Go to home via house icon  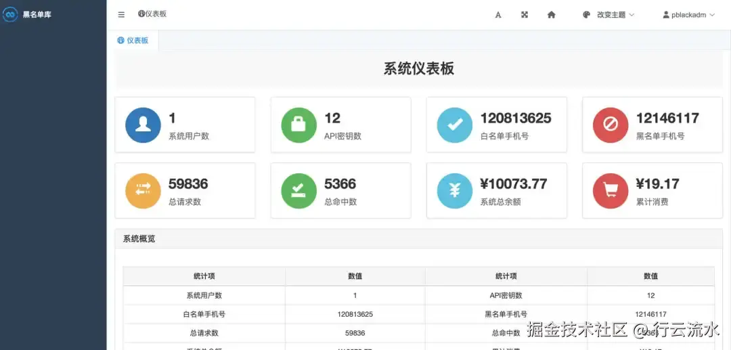pos(551,14)
